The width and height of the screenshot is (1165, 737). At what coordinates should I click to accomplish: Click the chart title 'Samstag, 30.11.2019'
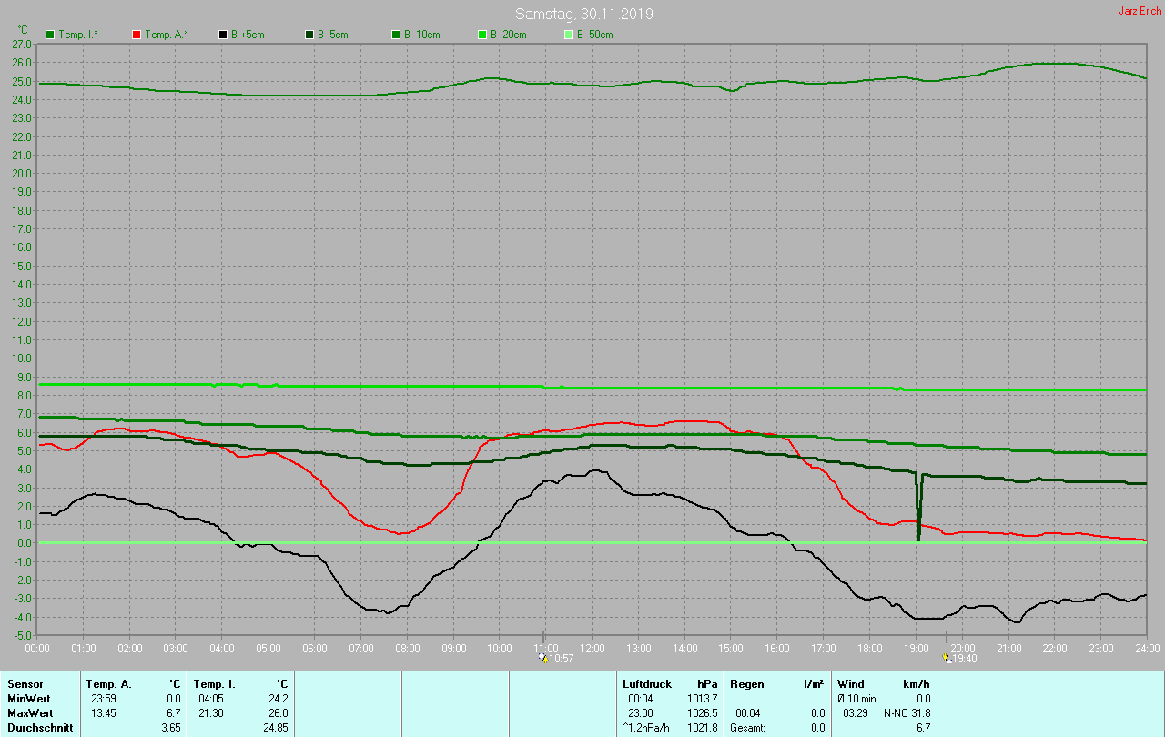583,14
